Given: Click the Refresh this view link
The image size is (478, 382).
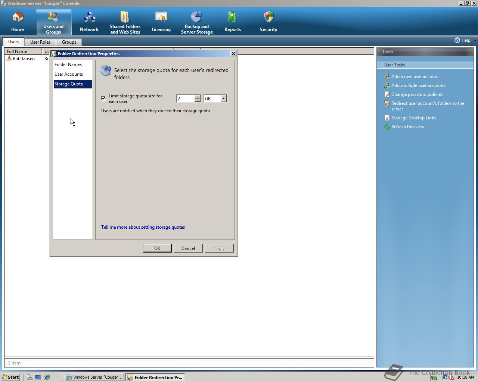Looking at the screenshot, I should coord(408,127).
